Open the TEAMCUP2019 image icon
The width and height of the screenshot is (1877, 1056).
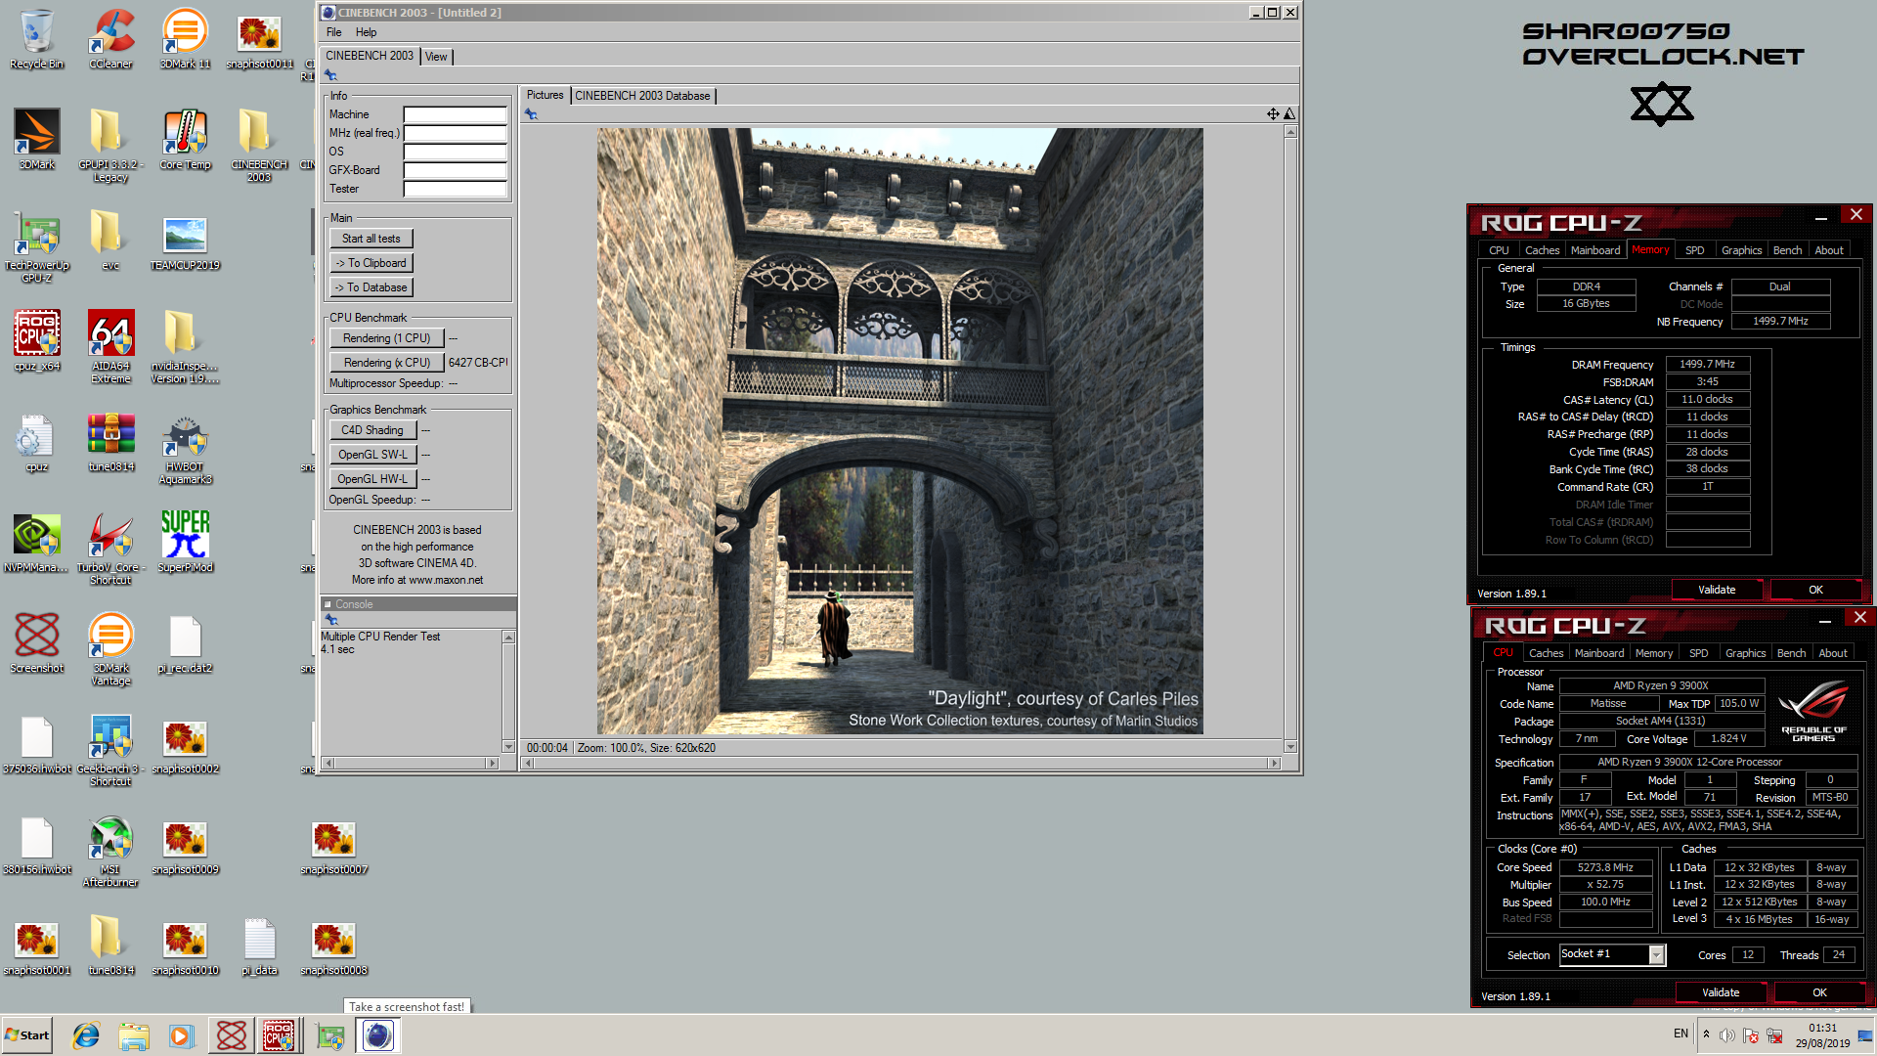185,241
